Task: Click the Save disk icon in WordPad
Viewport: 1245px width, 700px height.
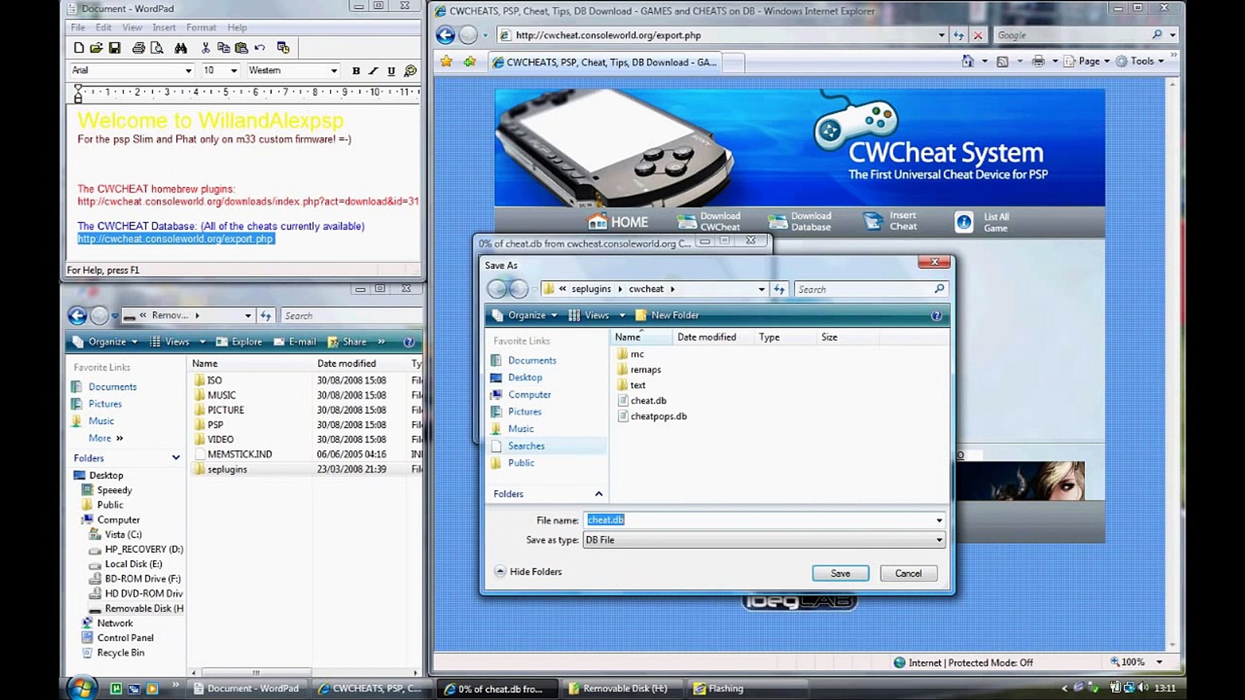Action: [x=115, y=48]
